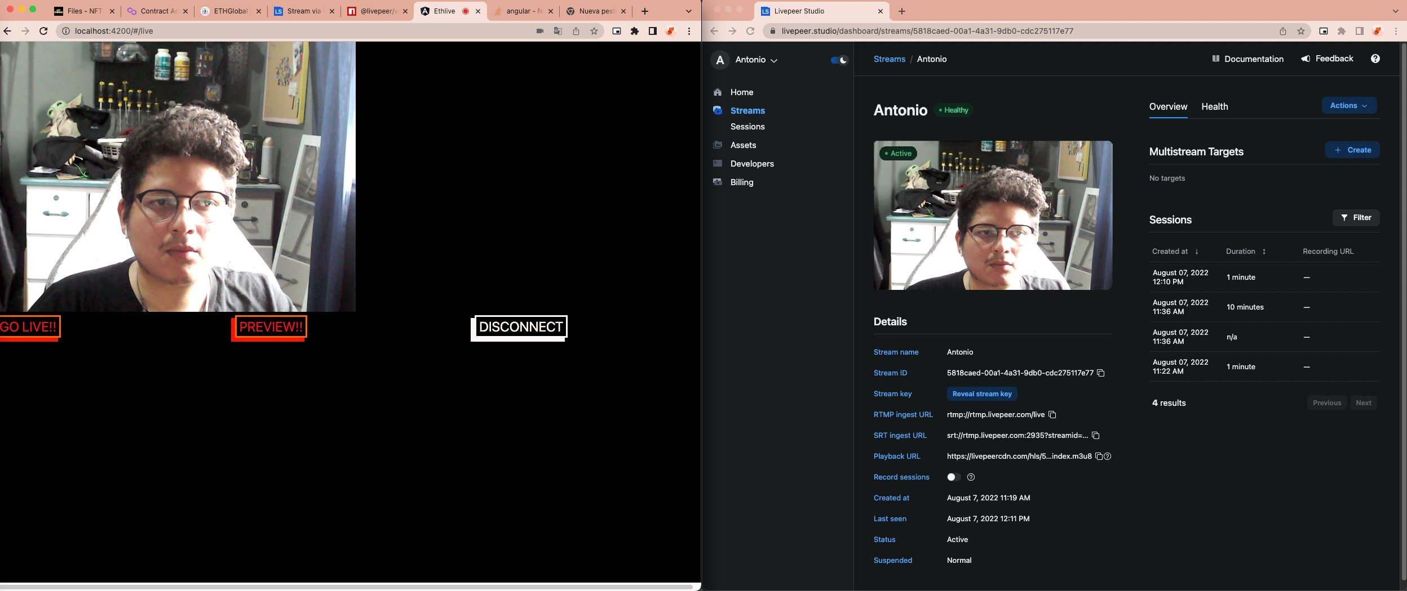Select session August 07, 2022 12:10 PM

[x=1264, y=277]
